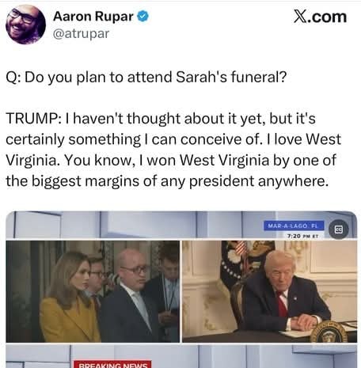Image resolution: width=361 pixels, height=368 pixels.
Task: Toggle closed captions CC button on video
Action: coord(339,230)
